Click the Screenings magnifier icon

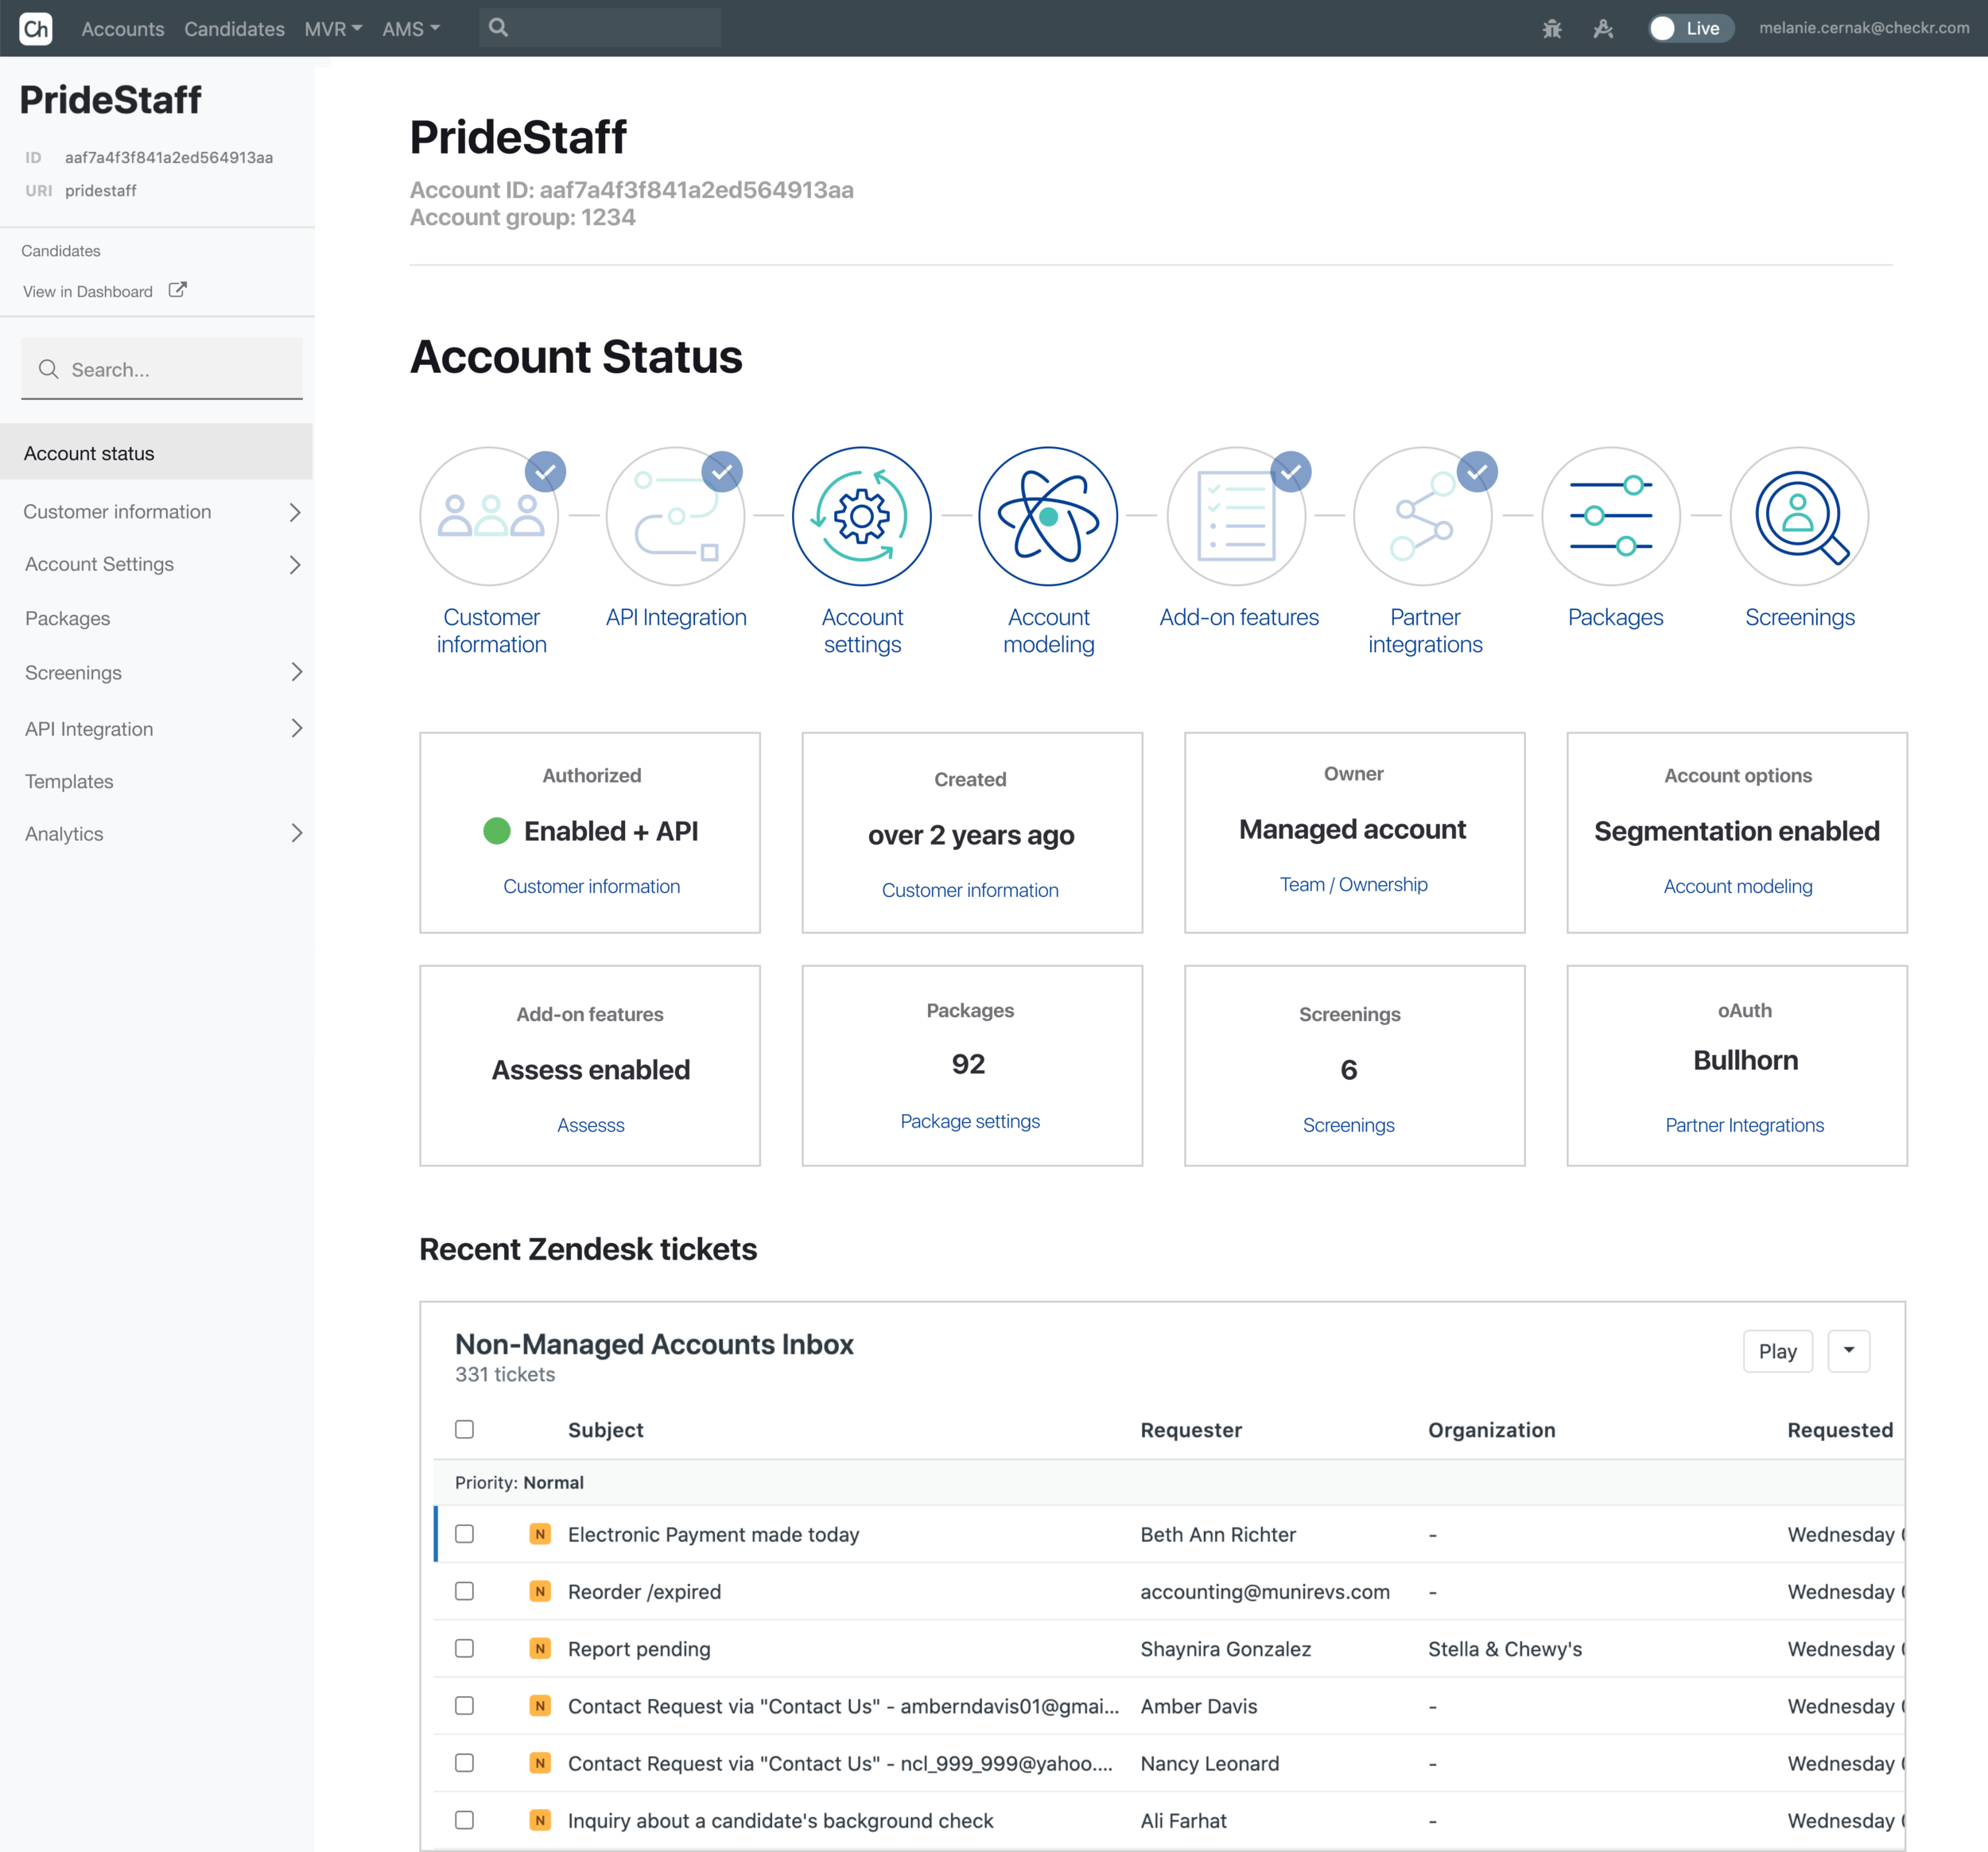pos(1799,516)
